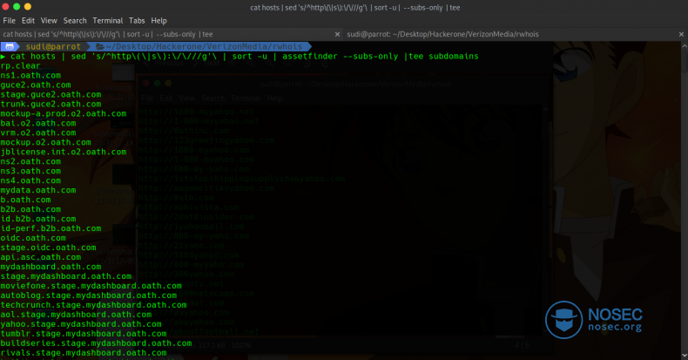Click the ns2.oath.com line
This screenshot has height=360, width=688.
[x=30, y=161]
